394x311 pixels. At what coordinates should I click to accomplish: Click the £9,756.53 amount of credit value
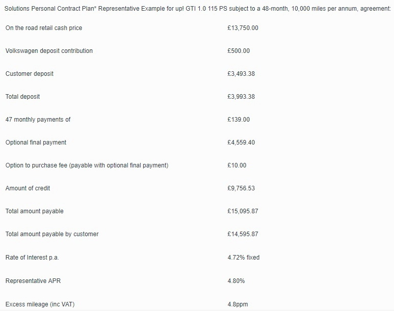click(x=241, y=188)
